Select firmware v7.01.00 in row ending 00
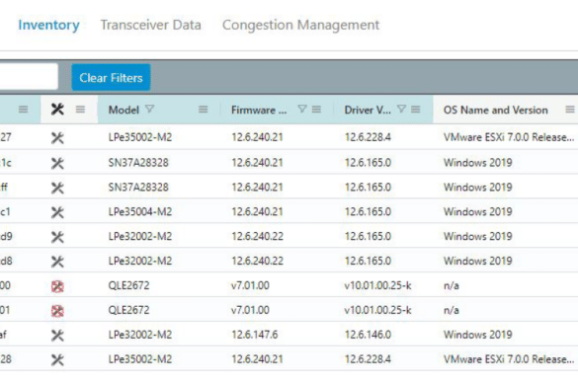578x385 pixels. coord(250,285)
